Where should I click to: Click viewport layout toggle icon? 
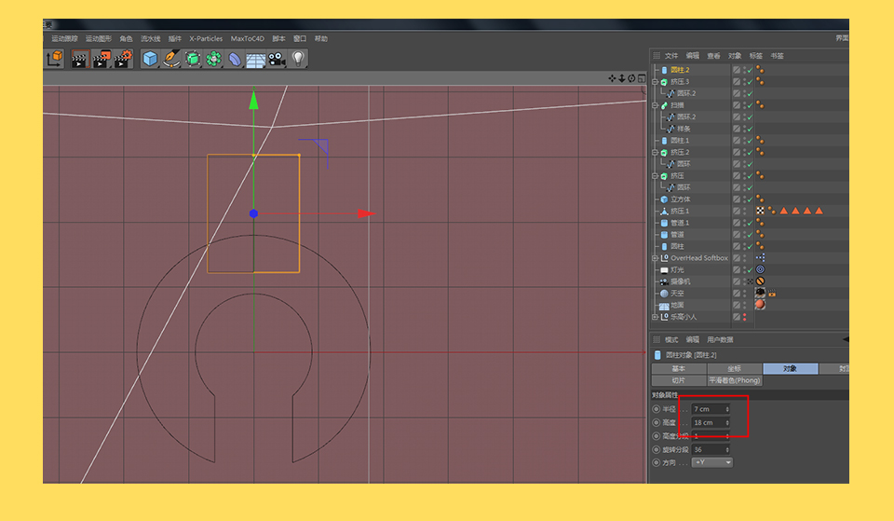coord(642,78)
